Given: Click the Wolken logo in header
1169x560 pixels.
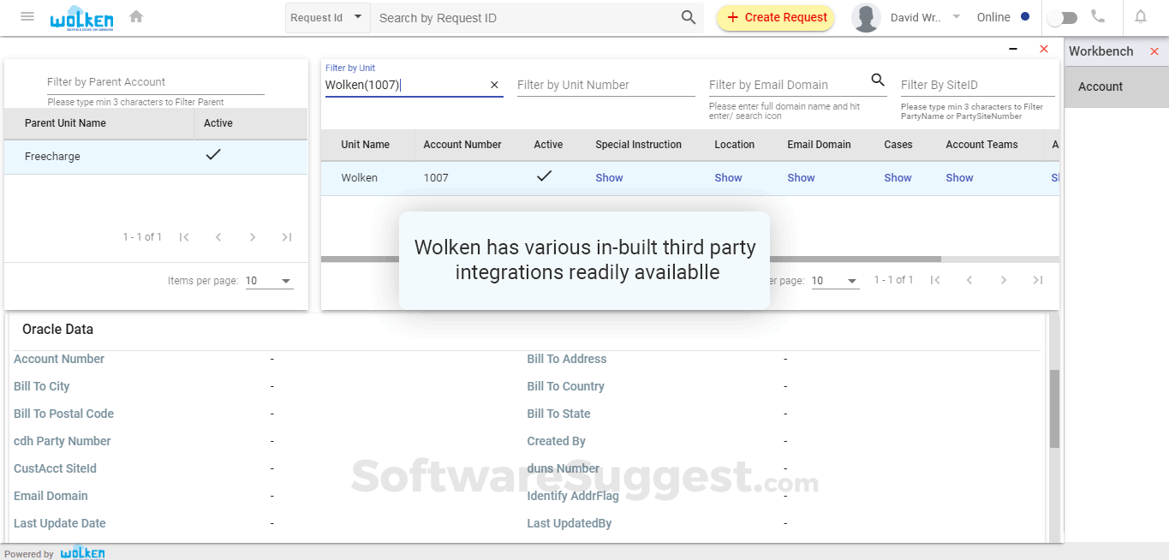Looking at the screenshot, I should tap(81, 17).
